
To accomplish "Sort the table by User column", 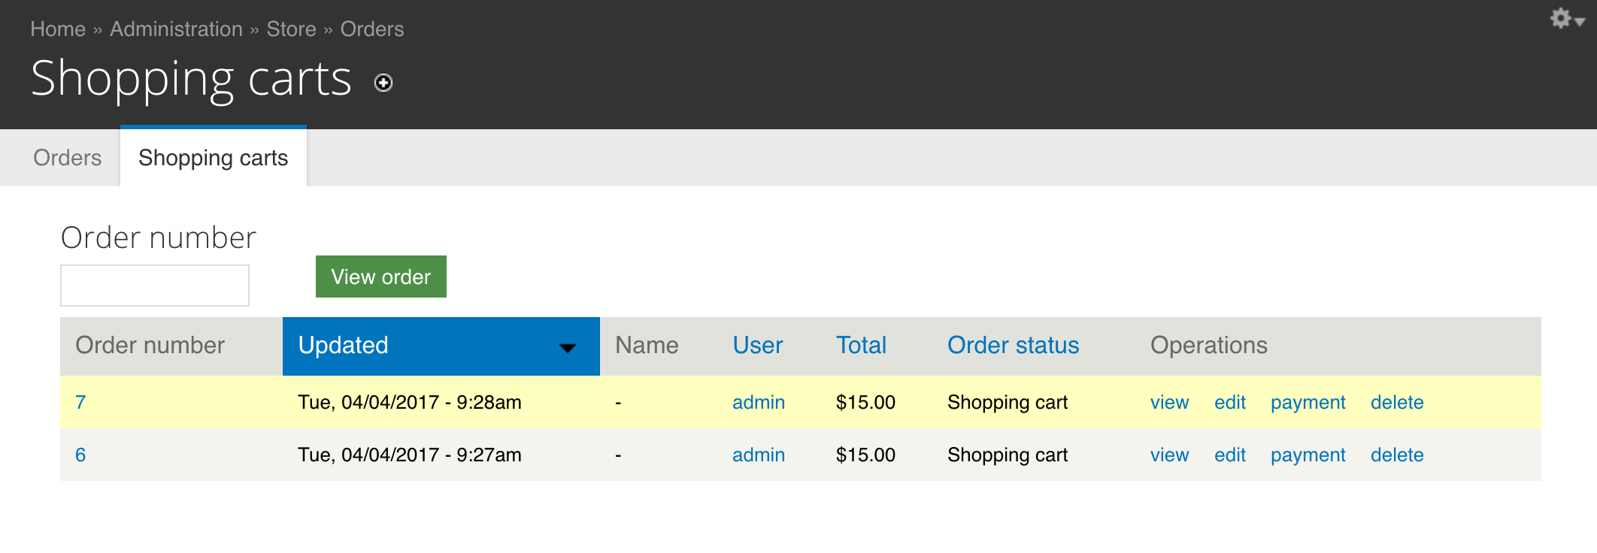I will 758,345.
